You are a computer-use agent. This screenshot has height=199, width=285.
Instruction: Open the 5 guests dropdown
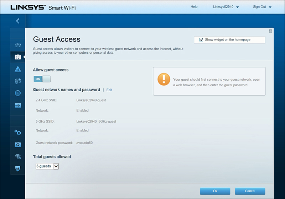pos(47,166)
